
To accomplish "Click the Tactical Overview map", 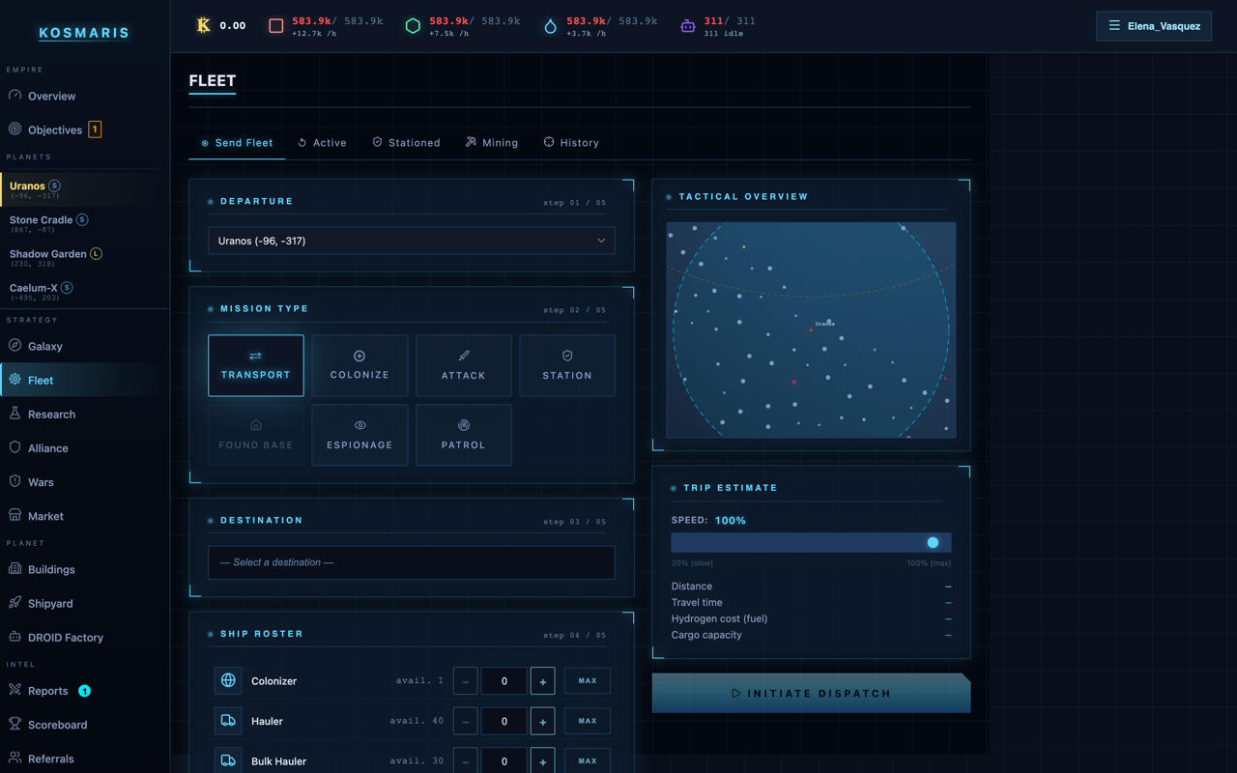I will (811, 330).
